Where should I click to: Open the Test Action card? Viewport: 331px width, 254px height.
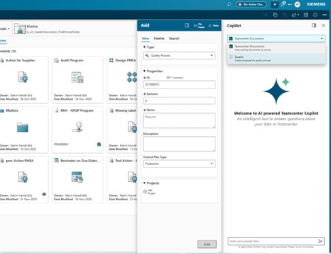coord(122,180)
